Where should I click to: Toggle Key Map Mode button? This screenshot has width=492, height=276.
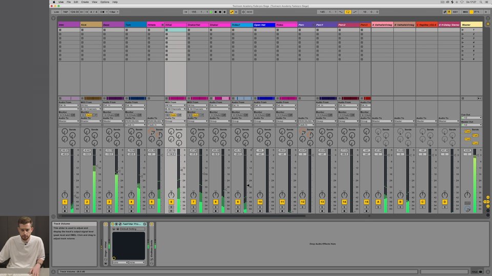coord(455,12)
